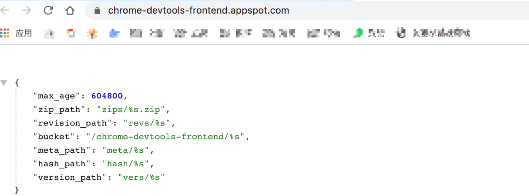529x196 pixels.
Task: Go to the browser home page
Action: 70,10
